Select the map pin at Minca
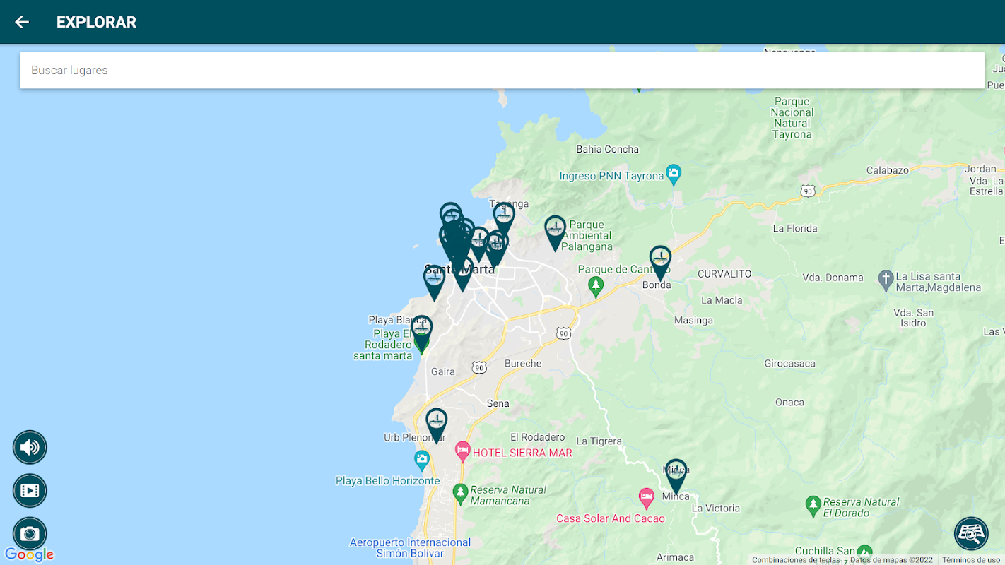The height and width of the screenshot is (565, 1005). pos(676,476)
